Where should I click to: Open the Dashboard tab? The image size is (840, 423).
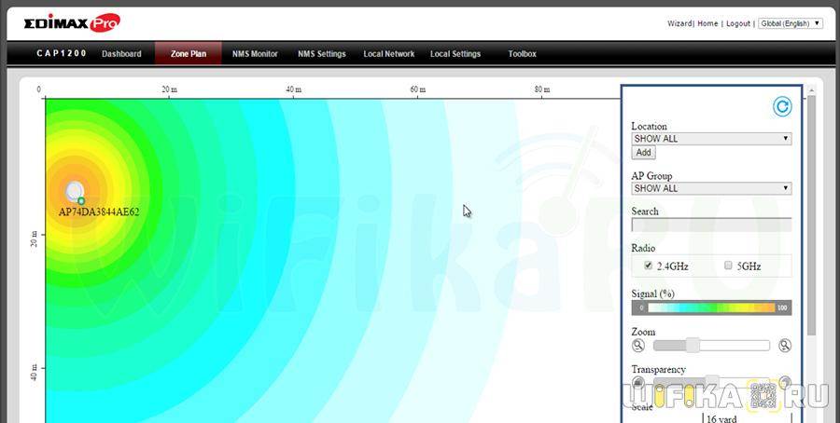(121, 54)
